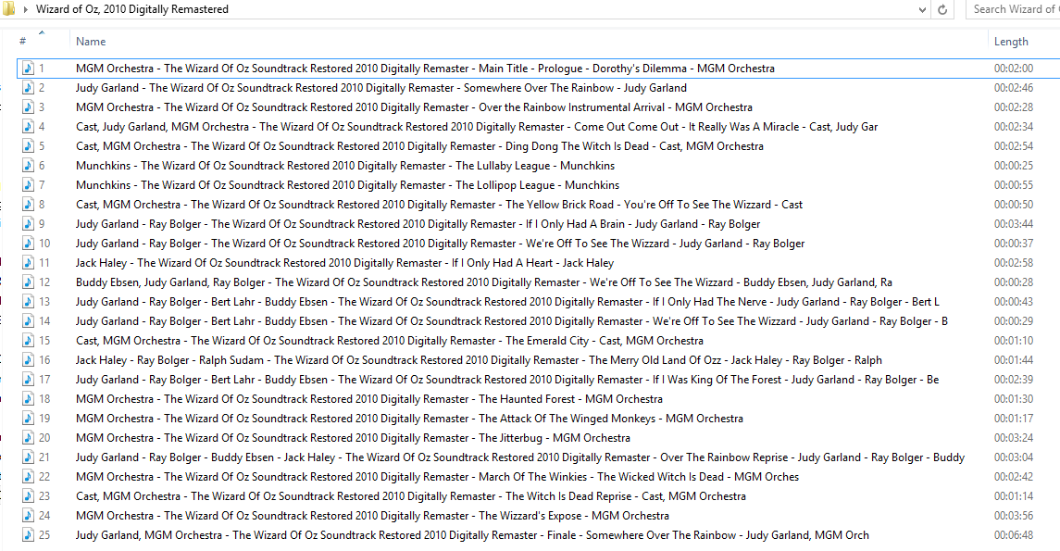Select the music icon beside track 11
The height and width of the screenshot is (551, 1060).
pyautogui.click(x=28, y=263)
